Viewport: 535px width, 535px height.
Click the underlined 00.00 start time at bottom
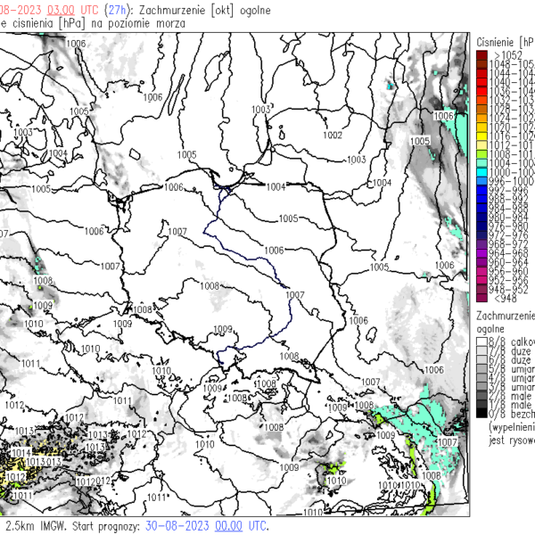click(x=227, y=526)
